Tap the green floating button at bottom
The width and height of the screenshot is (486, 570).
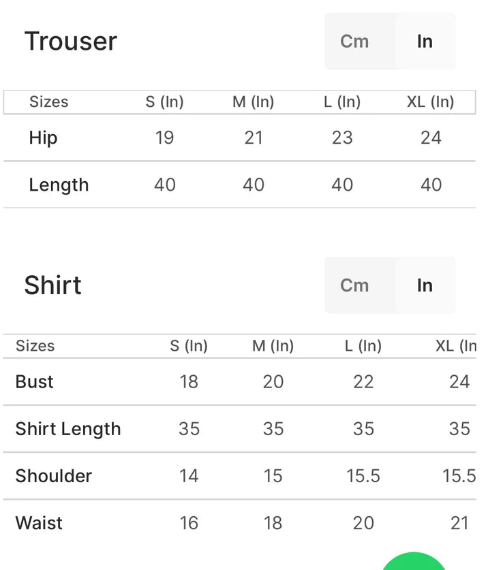(x=414, y=562)
